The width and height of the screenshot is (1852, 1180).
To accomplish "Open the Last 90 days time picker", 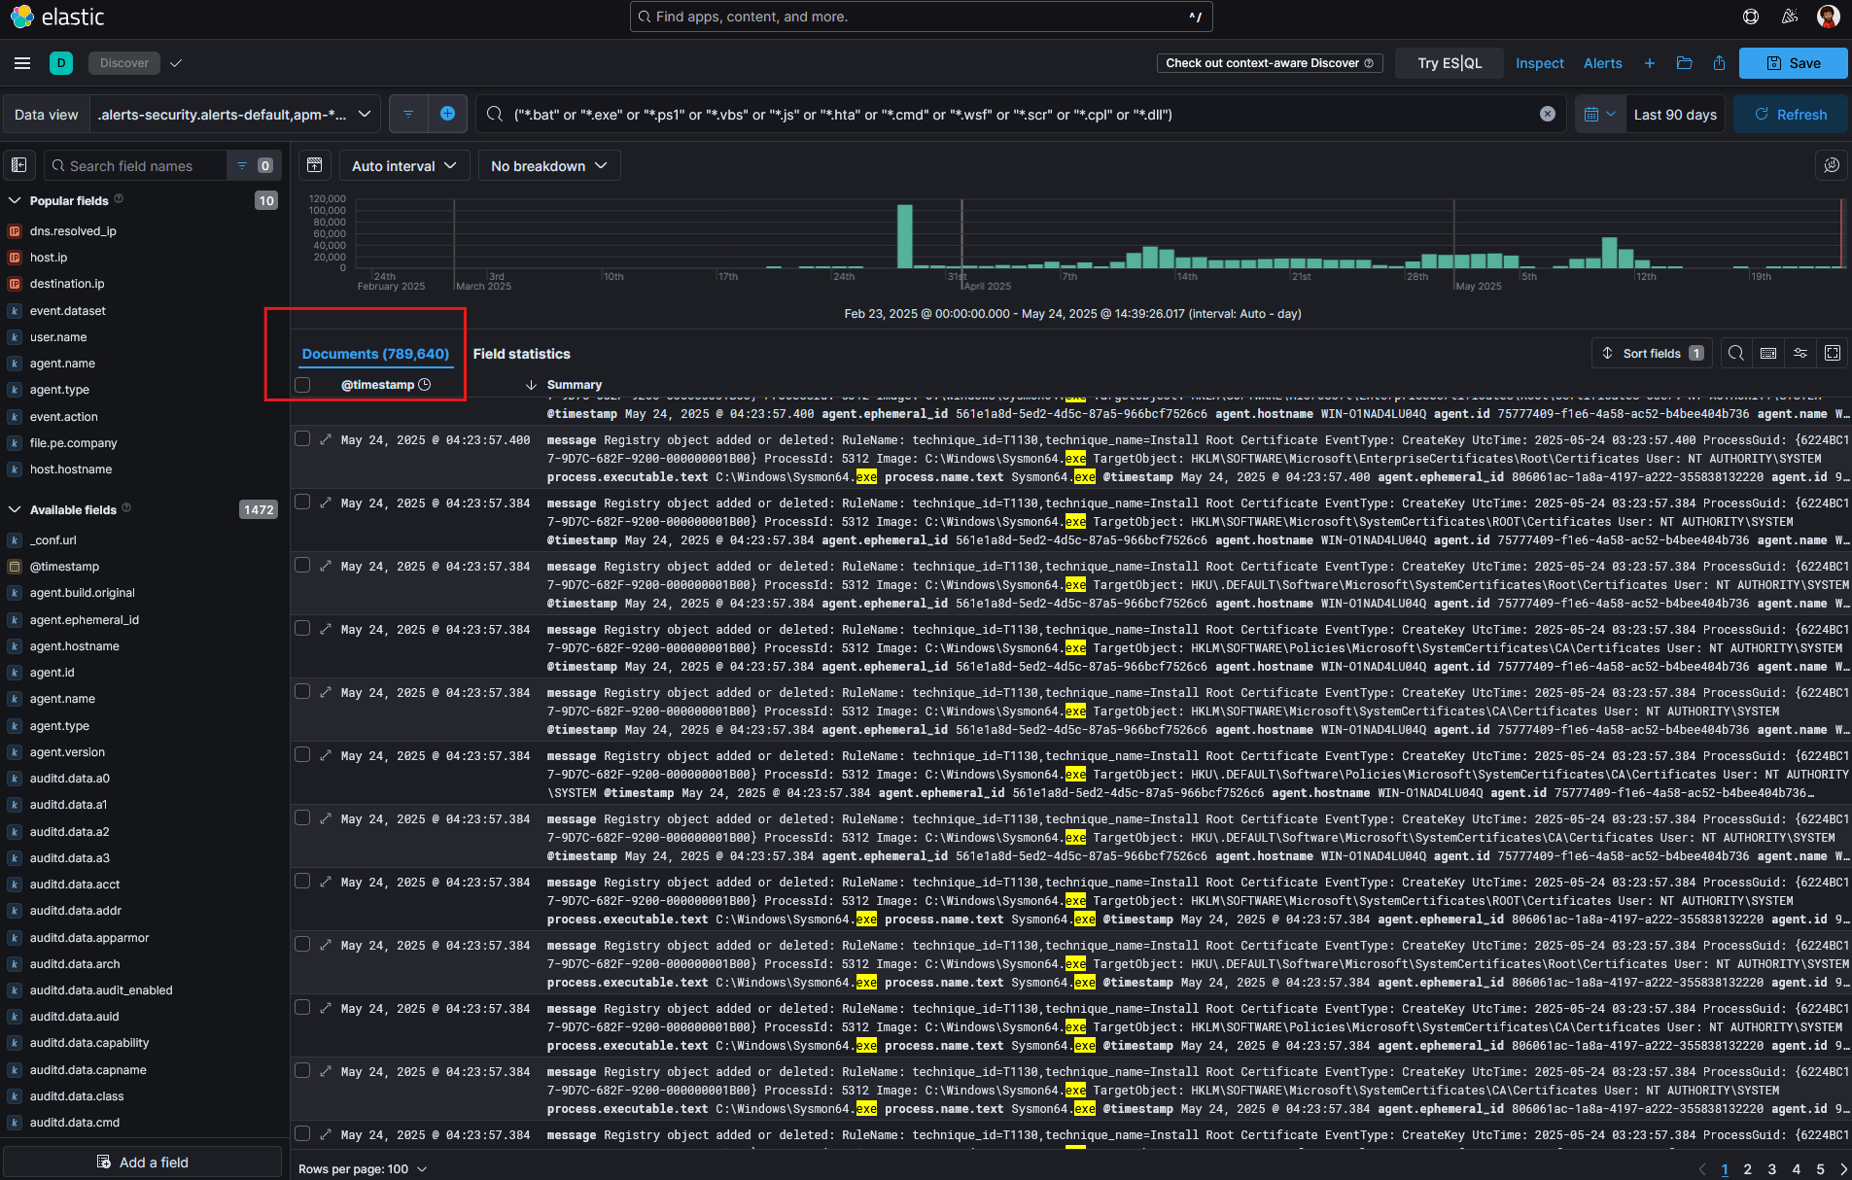I will [1674, 114].
